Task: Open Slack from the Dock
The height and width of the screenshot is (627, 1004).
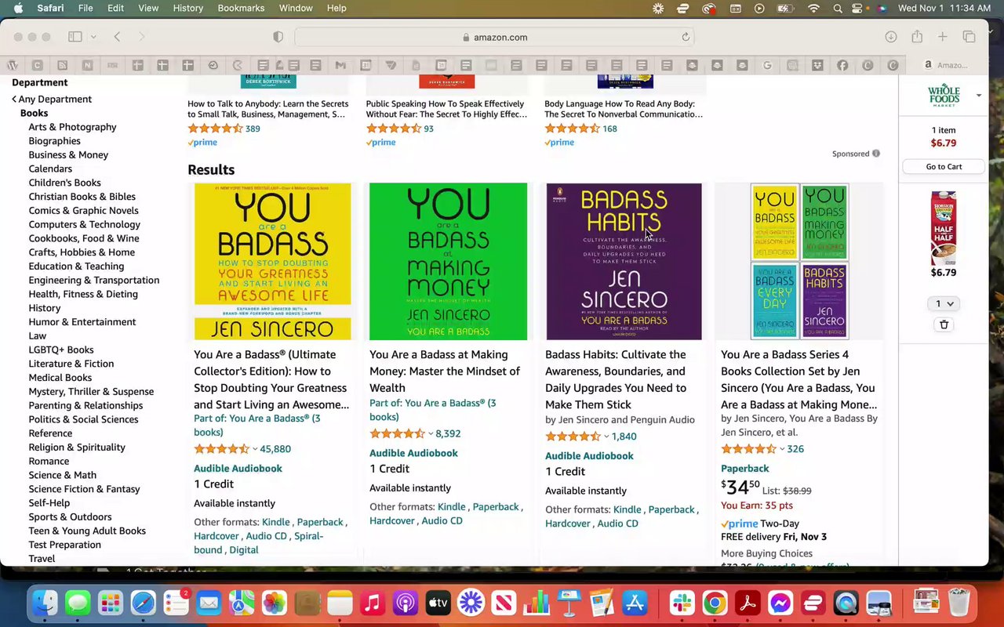Action: click(x=682, y=603)
